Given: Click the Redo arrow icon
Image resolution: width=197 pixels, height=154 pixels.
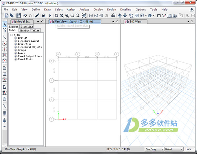Looking at the screenshot, I should point(30,15).
